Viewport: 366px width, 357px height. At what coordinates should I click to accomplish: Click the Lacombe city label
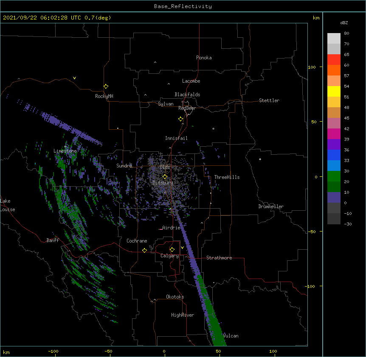point(191,81)
